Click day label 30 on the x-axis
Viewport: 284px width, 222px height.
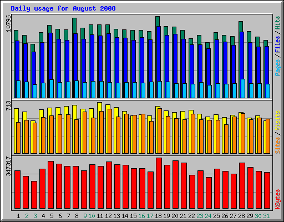pyautogui.click(x=258, y=216)
